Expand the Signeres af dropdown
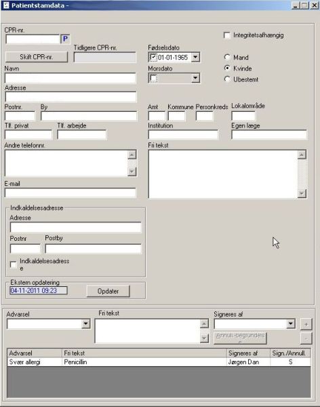The height and width of the screenshot is (407, 320). click(290, 324)
